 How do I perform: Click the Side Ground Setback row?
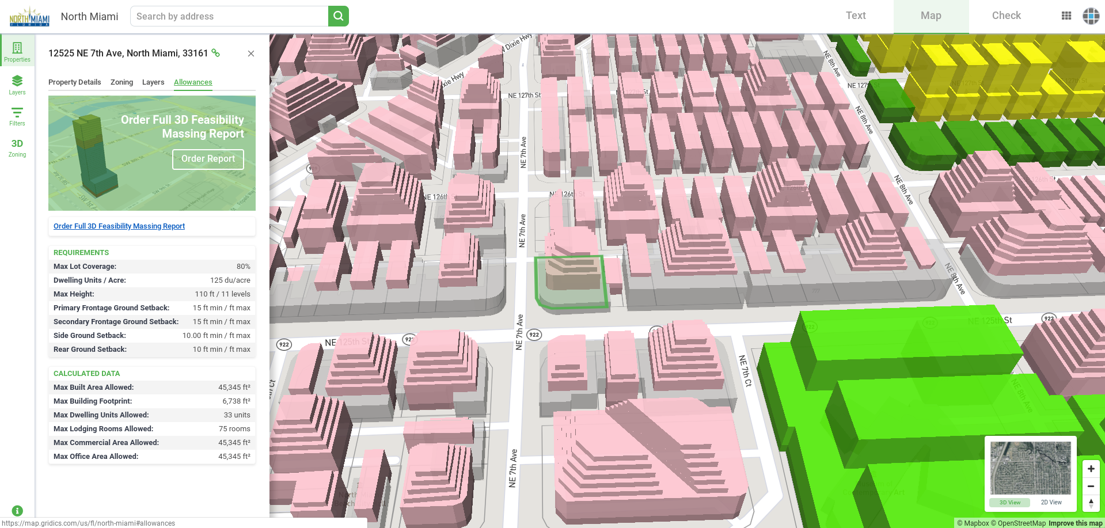point(152,336)
